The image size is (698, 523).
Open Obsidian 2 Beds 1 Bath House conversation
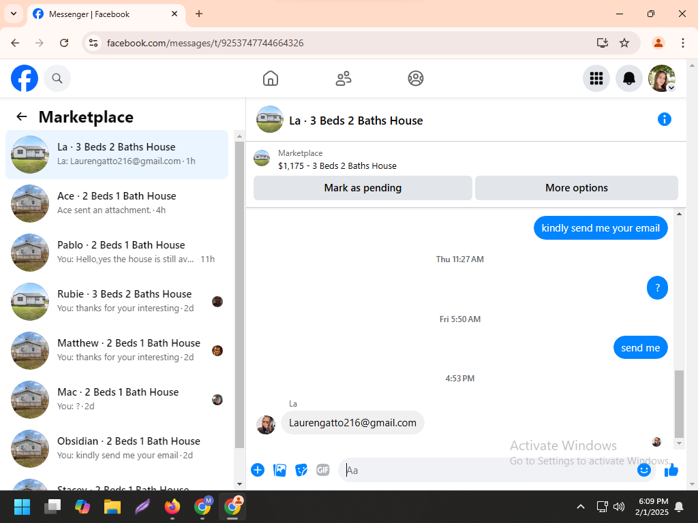[117, 448]
